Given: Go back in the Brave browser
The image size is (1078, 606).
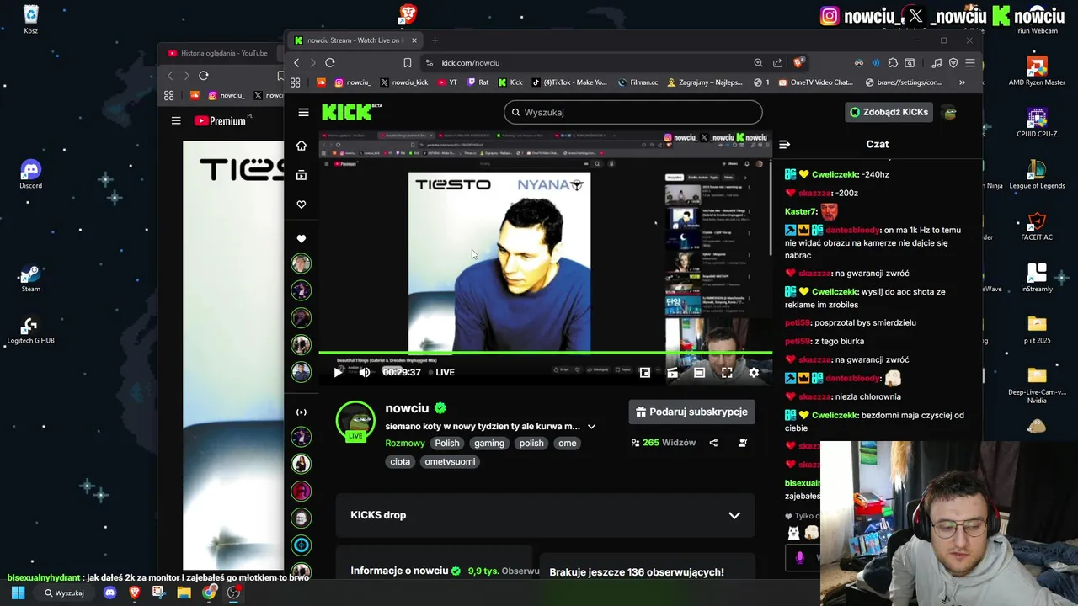Looking at the screenshot, I should click(296, 62).
